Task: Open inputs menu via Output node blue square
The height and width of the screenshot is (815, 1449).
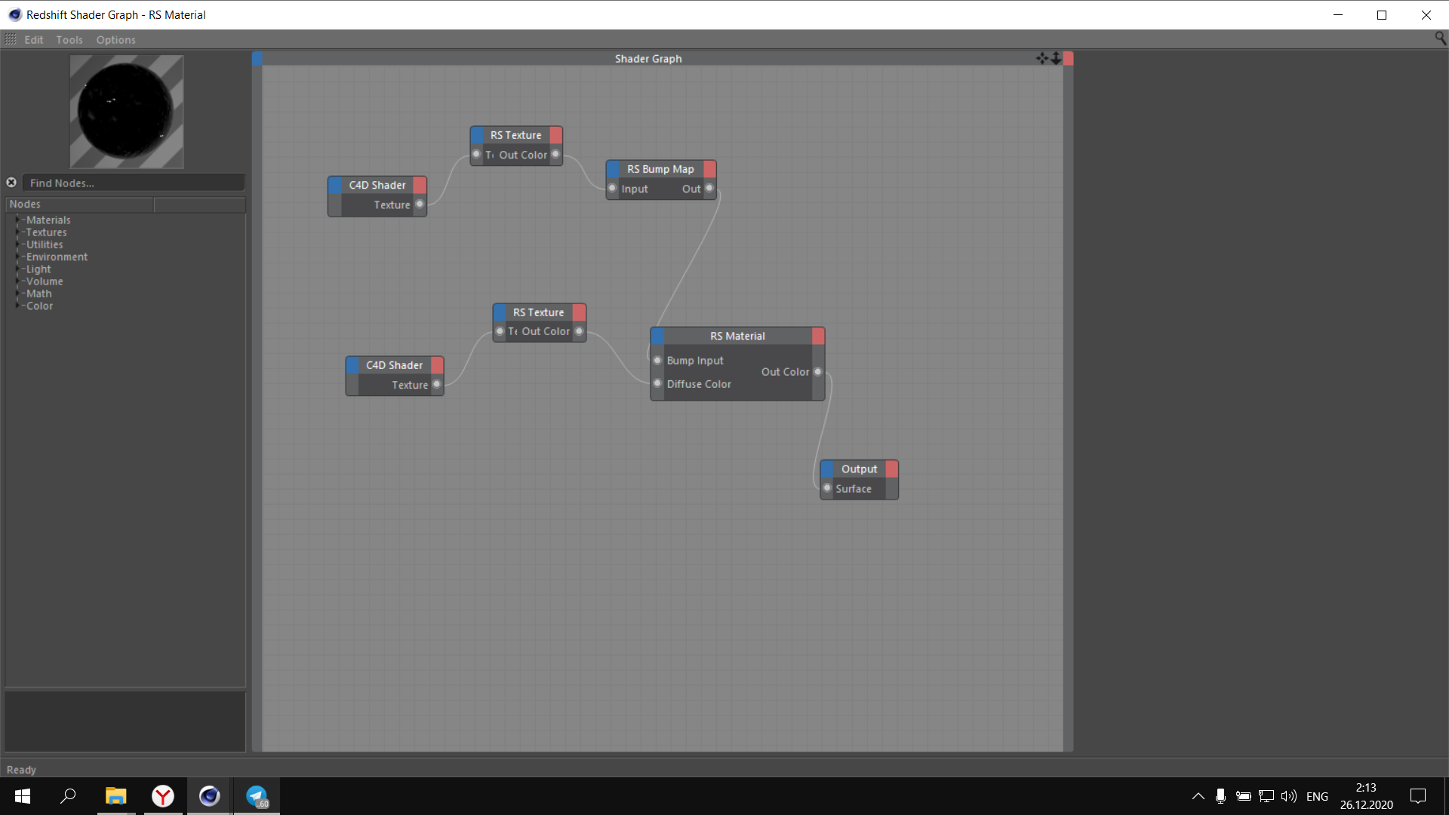Action: click(x=827, y=469)
